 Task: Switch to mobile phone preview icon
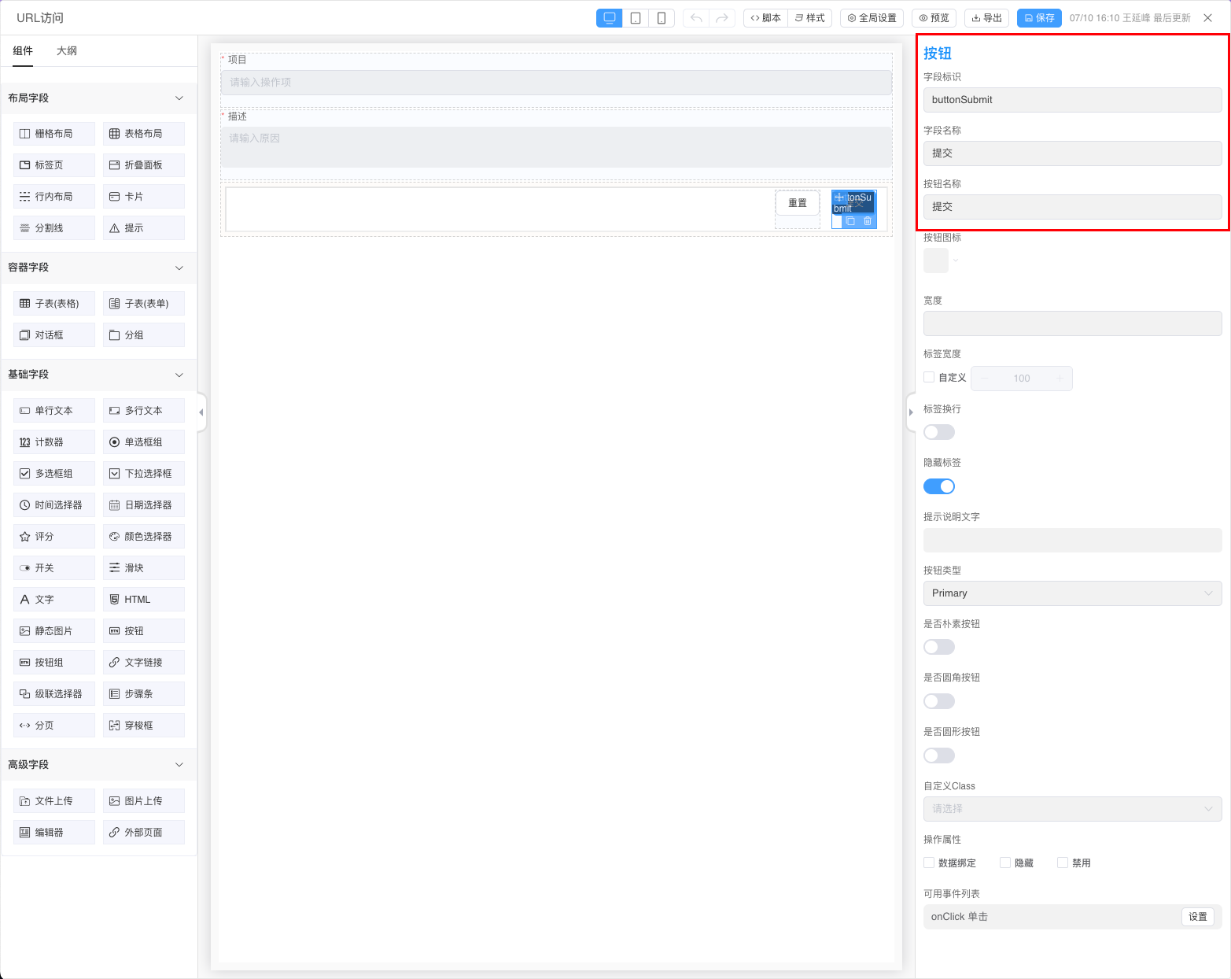point(662,18)
